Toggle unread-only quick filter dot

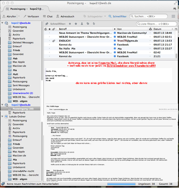click(70, 24)
